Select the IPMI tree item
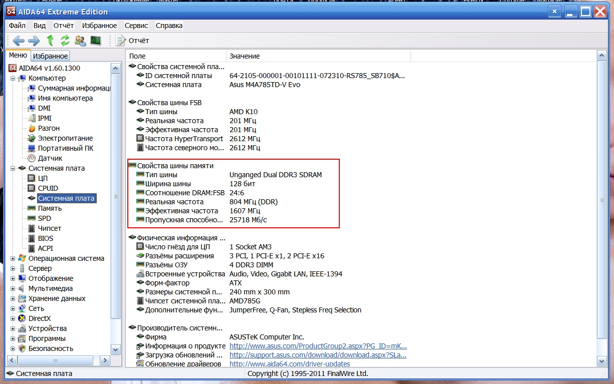 coord(45,118)
